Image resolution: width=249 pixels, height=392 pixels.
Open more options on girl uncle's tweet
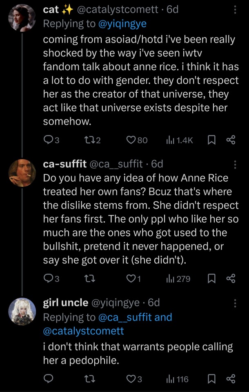coord(235,303)
